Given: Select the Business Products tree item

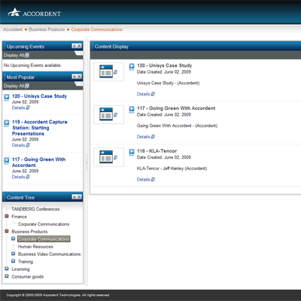Looking at the screenshot, I should click(x=29, y=232).
